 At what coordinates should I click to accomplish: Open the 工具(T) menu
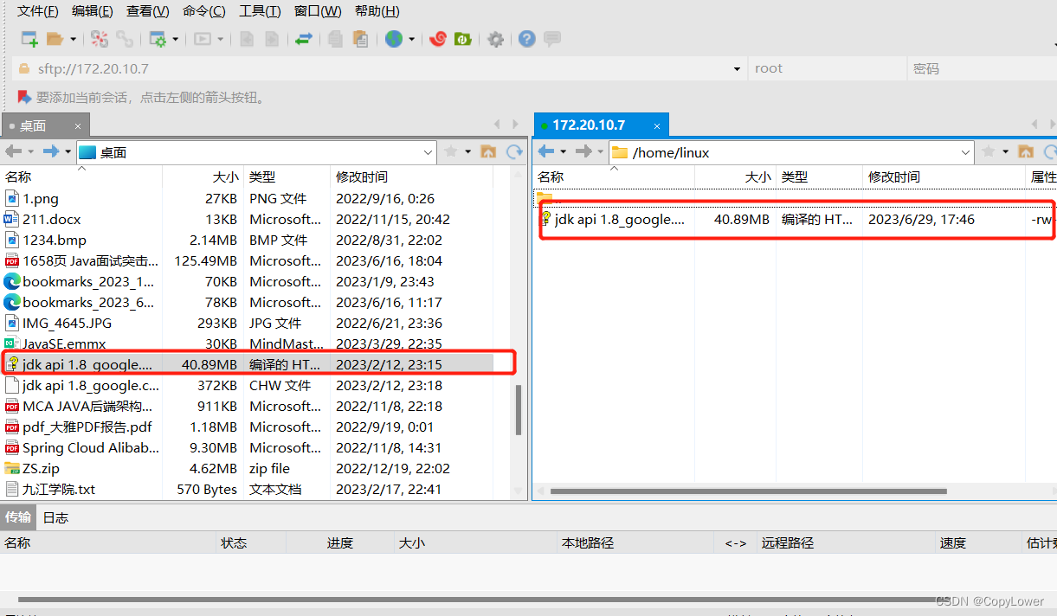click(260, 11)
